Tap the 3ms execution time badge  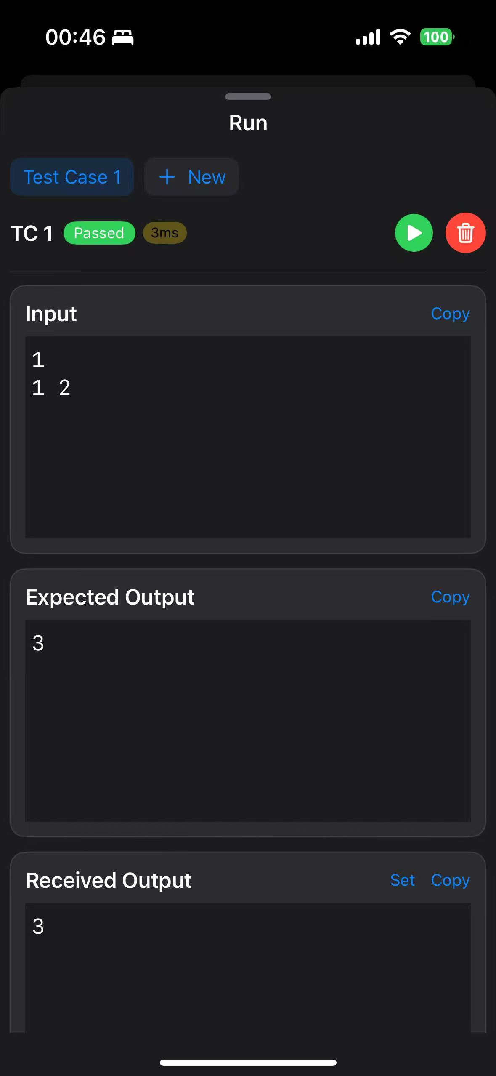[164, 233]
